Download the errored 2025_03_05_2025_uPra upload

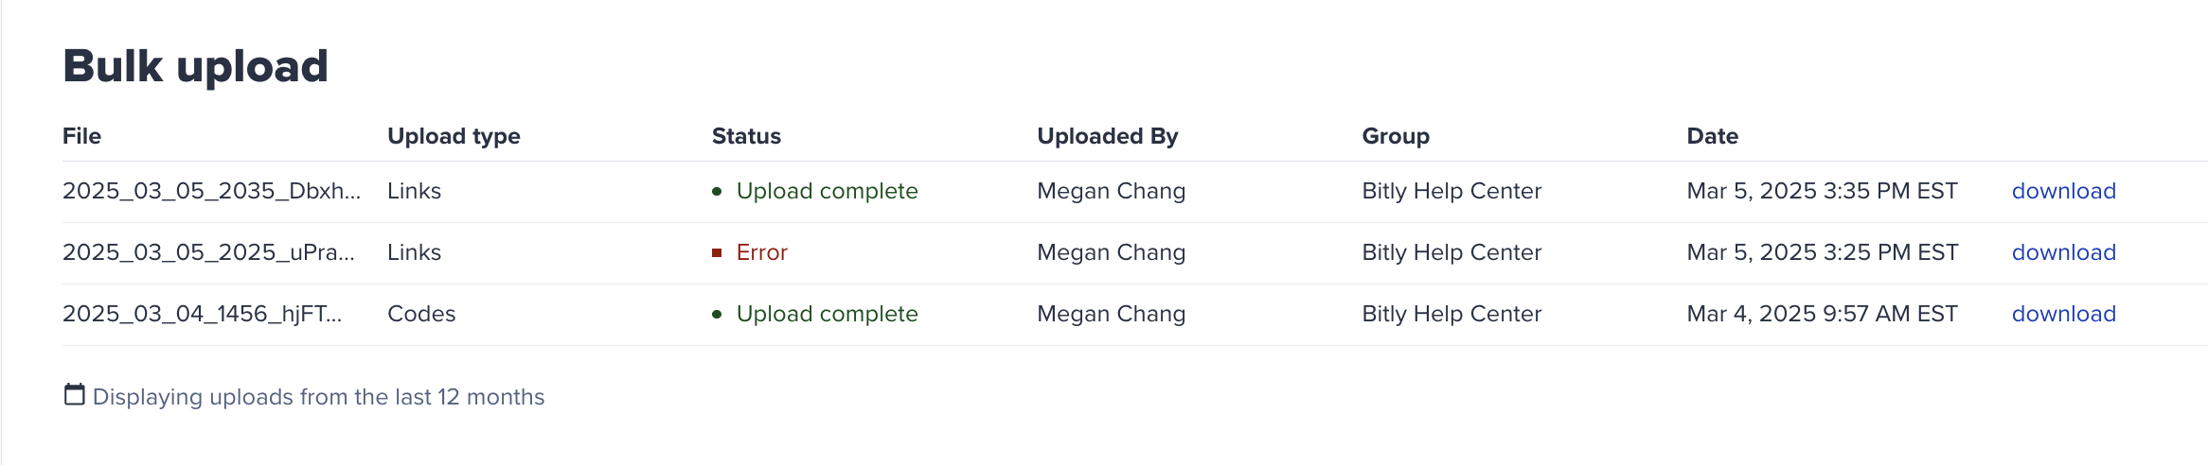pos(2063,252)
